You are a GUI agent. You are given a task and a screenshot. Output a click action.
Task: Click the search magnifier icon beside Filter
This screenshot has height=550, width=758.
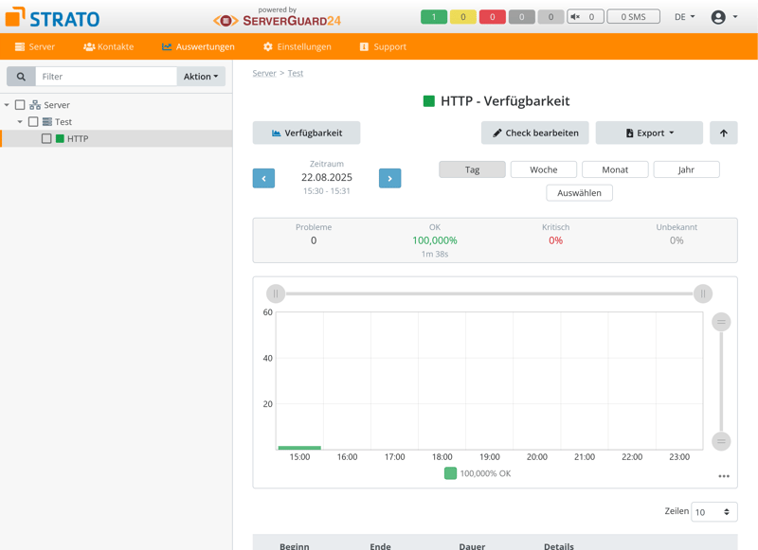(21, 77)
